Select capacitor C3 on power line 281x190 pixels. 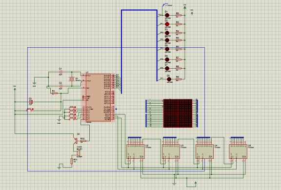pos(31,102)
